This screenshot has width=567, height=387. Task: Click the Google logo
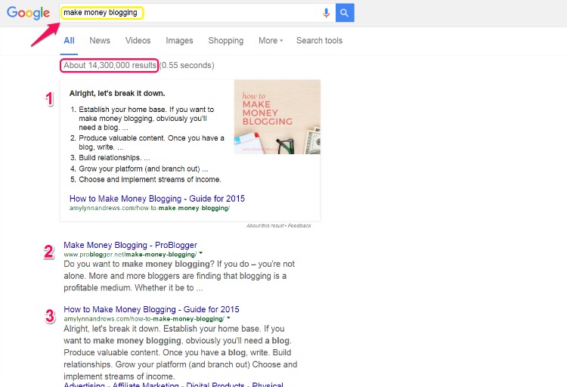[x=28, y=13]
